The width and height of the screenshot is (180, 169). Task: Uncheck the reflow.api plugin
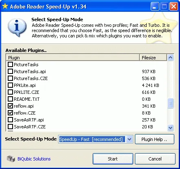(x=10, y=106)
